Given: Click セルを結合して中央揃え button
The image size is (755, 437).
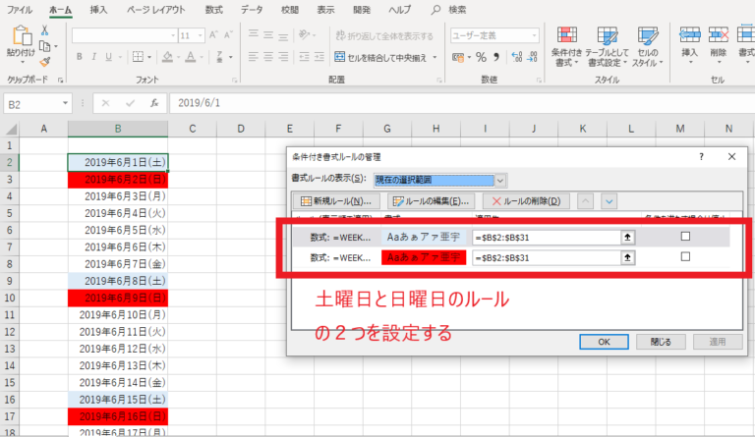Looking at the screenshot, I should (x=380, y=57).
